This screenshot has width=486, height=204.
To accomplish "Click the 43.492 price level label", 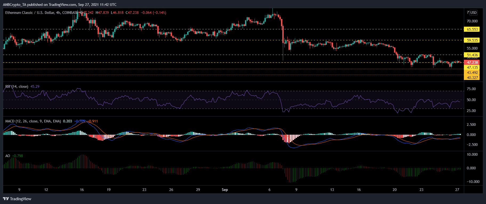I will pos(472,73).
